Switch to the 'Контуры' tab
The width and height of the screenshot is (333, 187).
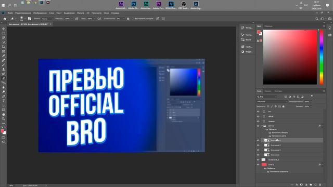[278, 91]
